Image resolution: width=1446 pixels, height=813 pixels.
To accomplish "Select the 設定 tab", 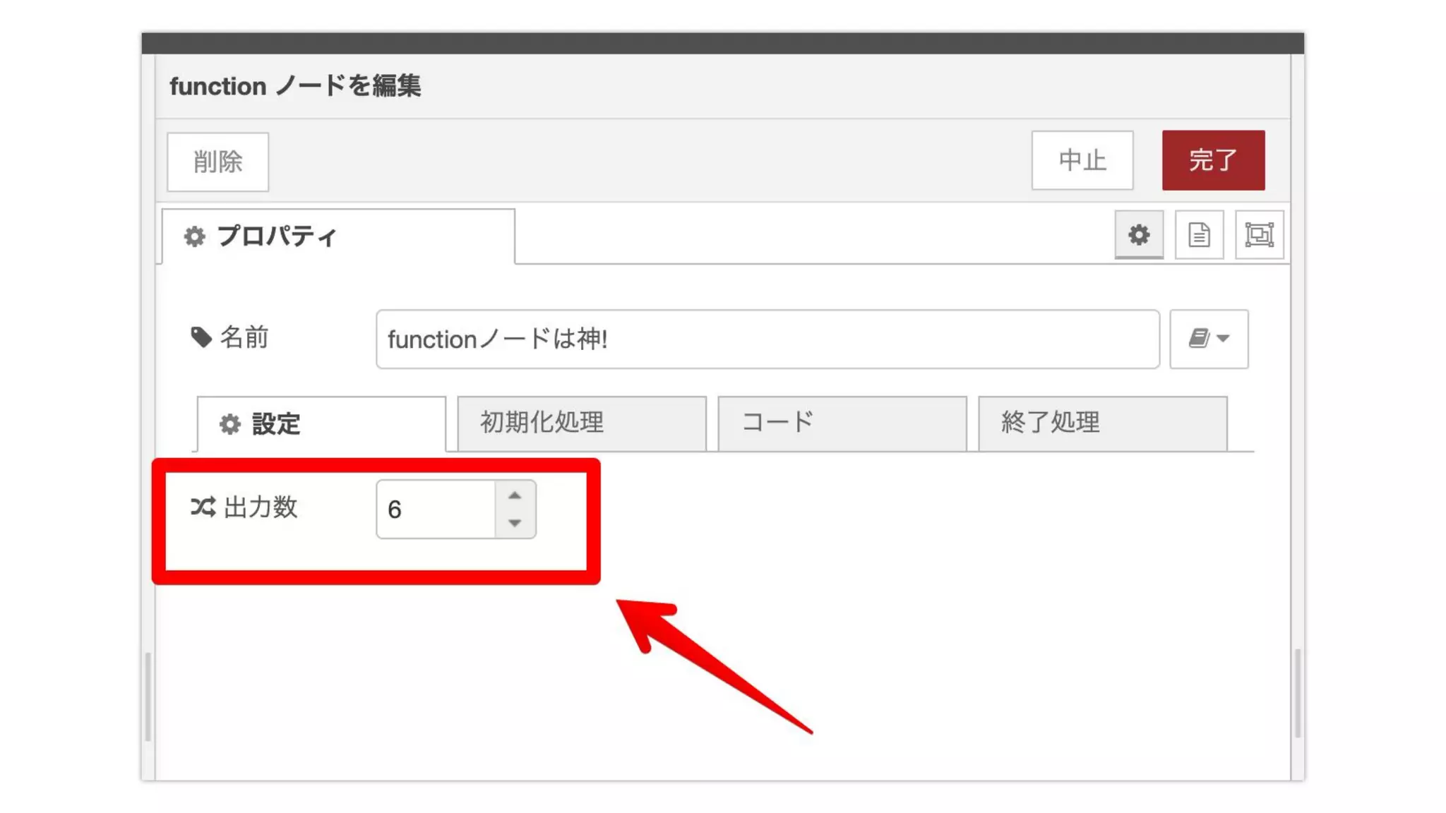I will click(x=321, y=424).
